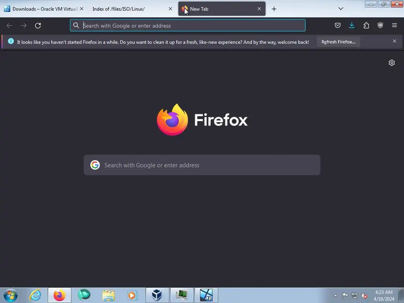Image resolution: width=404 pixels, height=303 pixels.
Task: Open the green globe browser taskbar icon
Action: click(84, 295)
